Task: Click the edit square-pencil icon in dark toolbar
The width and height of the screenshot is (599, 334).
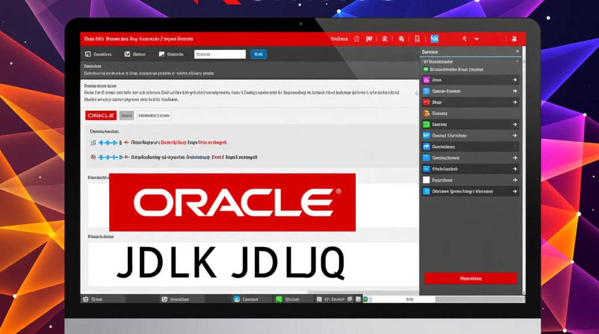Action: [x=127, y=54]
